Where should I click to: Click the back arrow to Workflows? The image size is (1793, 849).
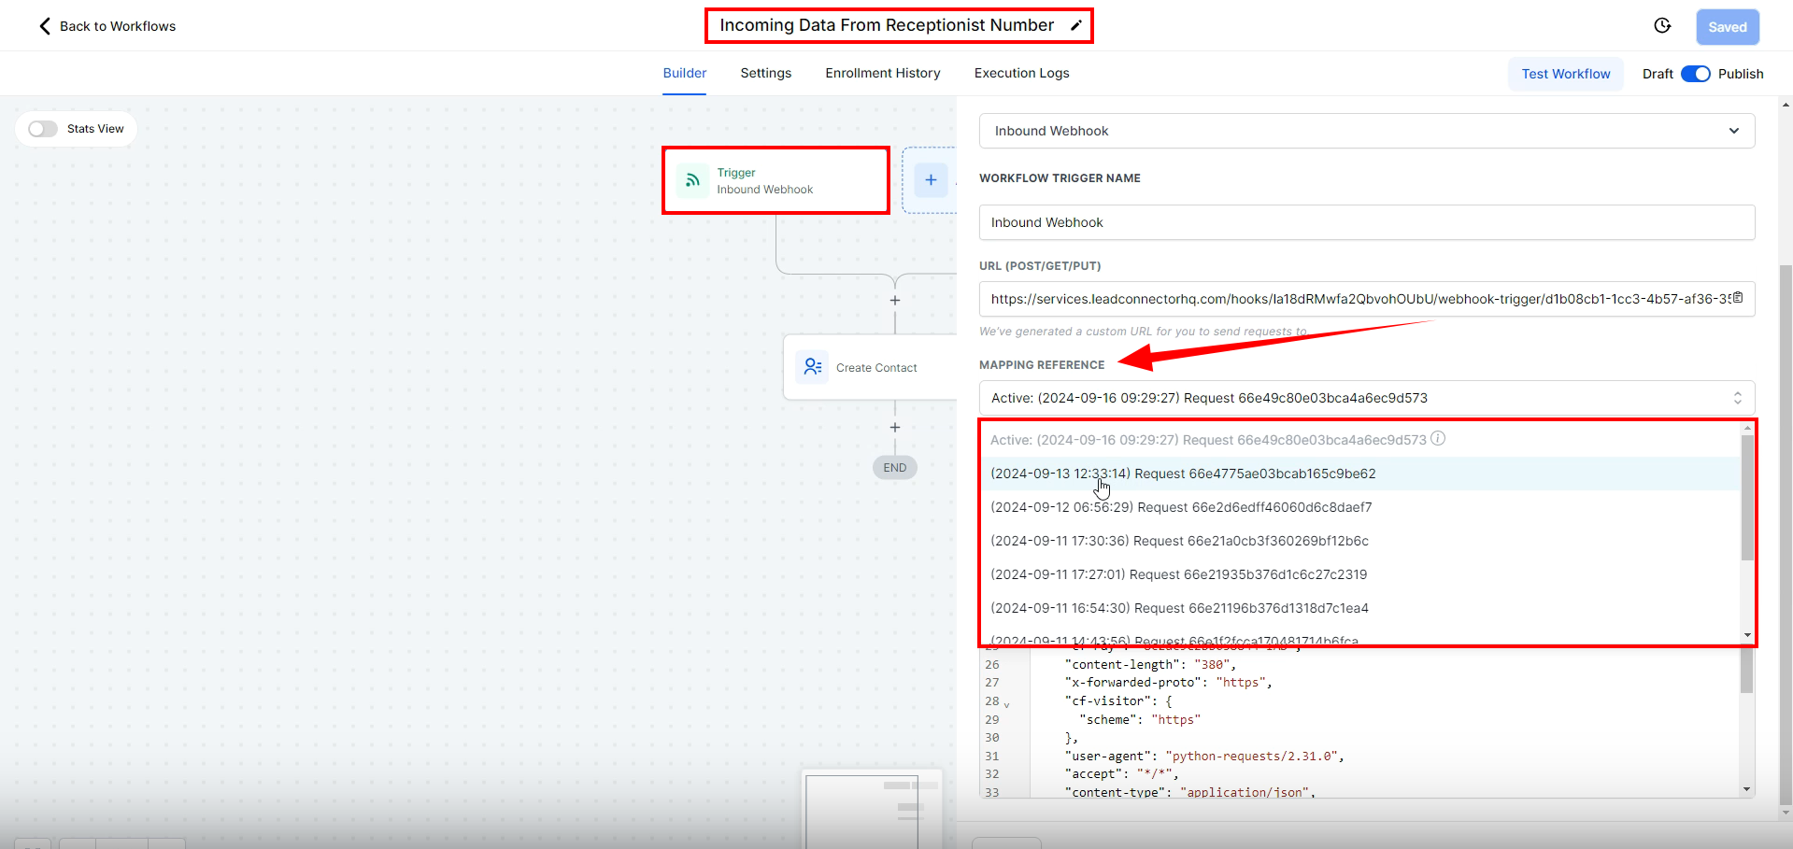tap(45, 26)
